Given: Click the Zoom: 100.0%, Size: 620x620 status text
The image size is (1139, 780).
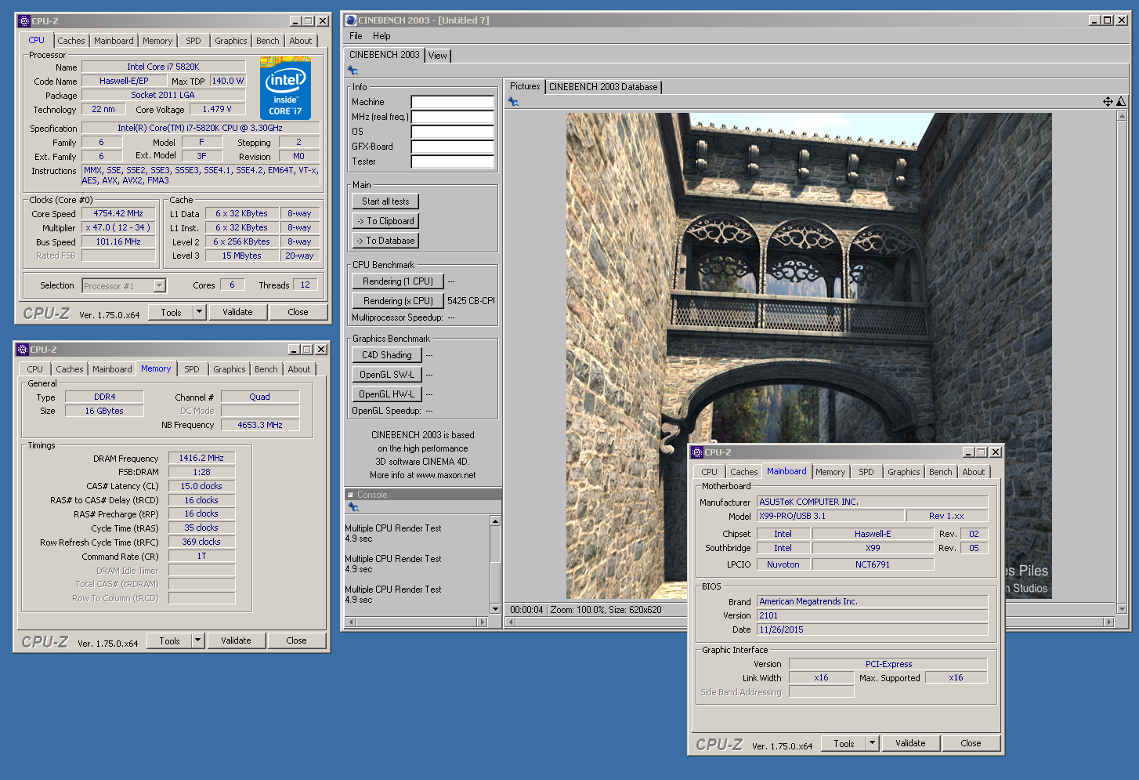Looking at the screenshot, I should pos(606,610).
